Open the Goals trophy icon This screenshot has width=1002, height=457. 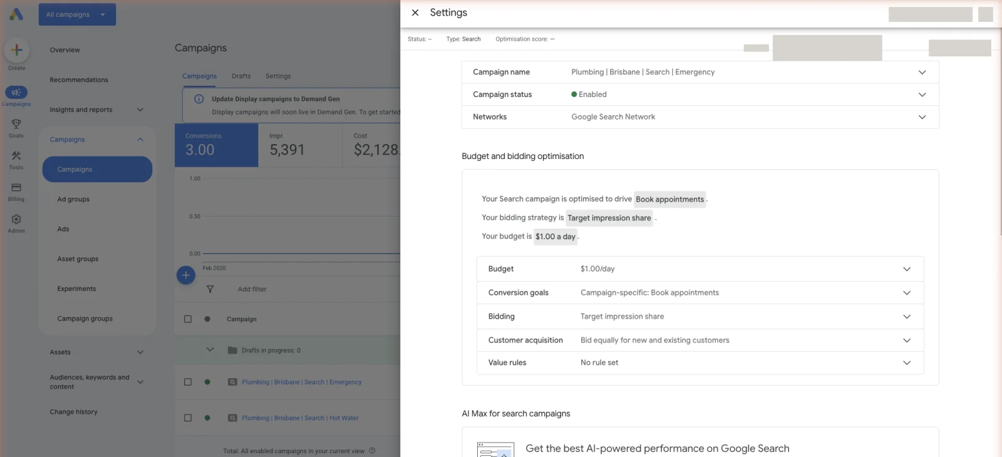(16, 124)
